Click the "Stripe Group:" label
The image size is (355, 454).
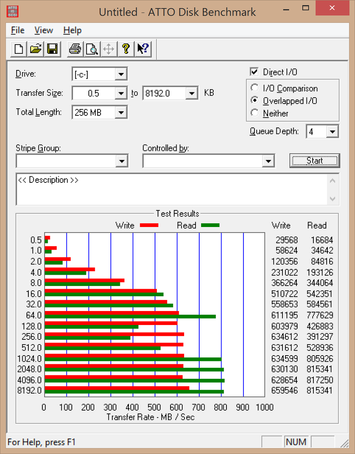click(x=38, y=148)
